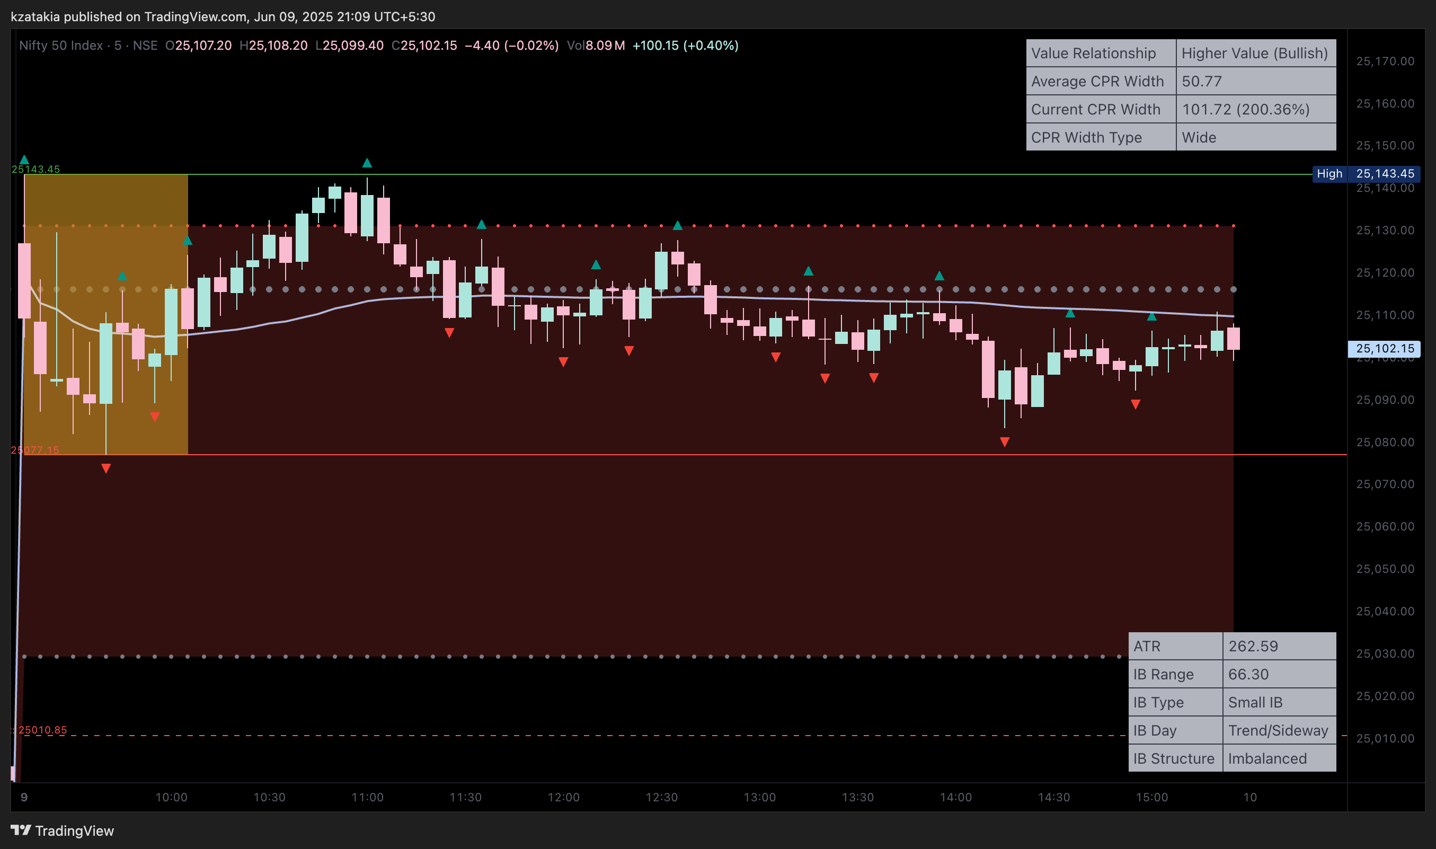Click the 10:00 time axis label
1436x849 pixels.
tap(171, 797)
